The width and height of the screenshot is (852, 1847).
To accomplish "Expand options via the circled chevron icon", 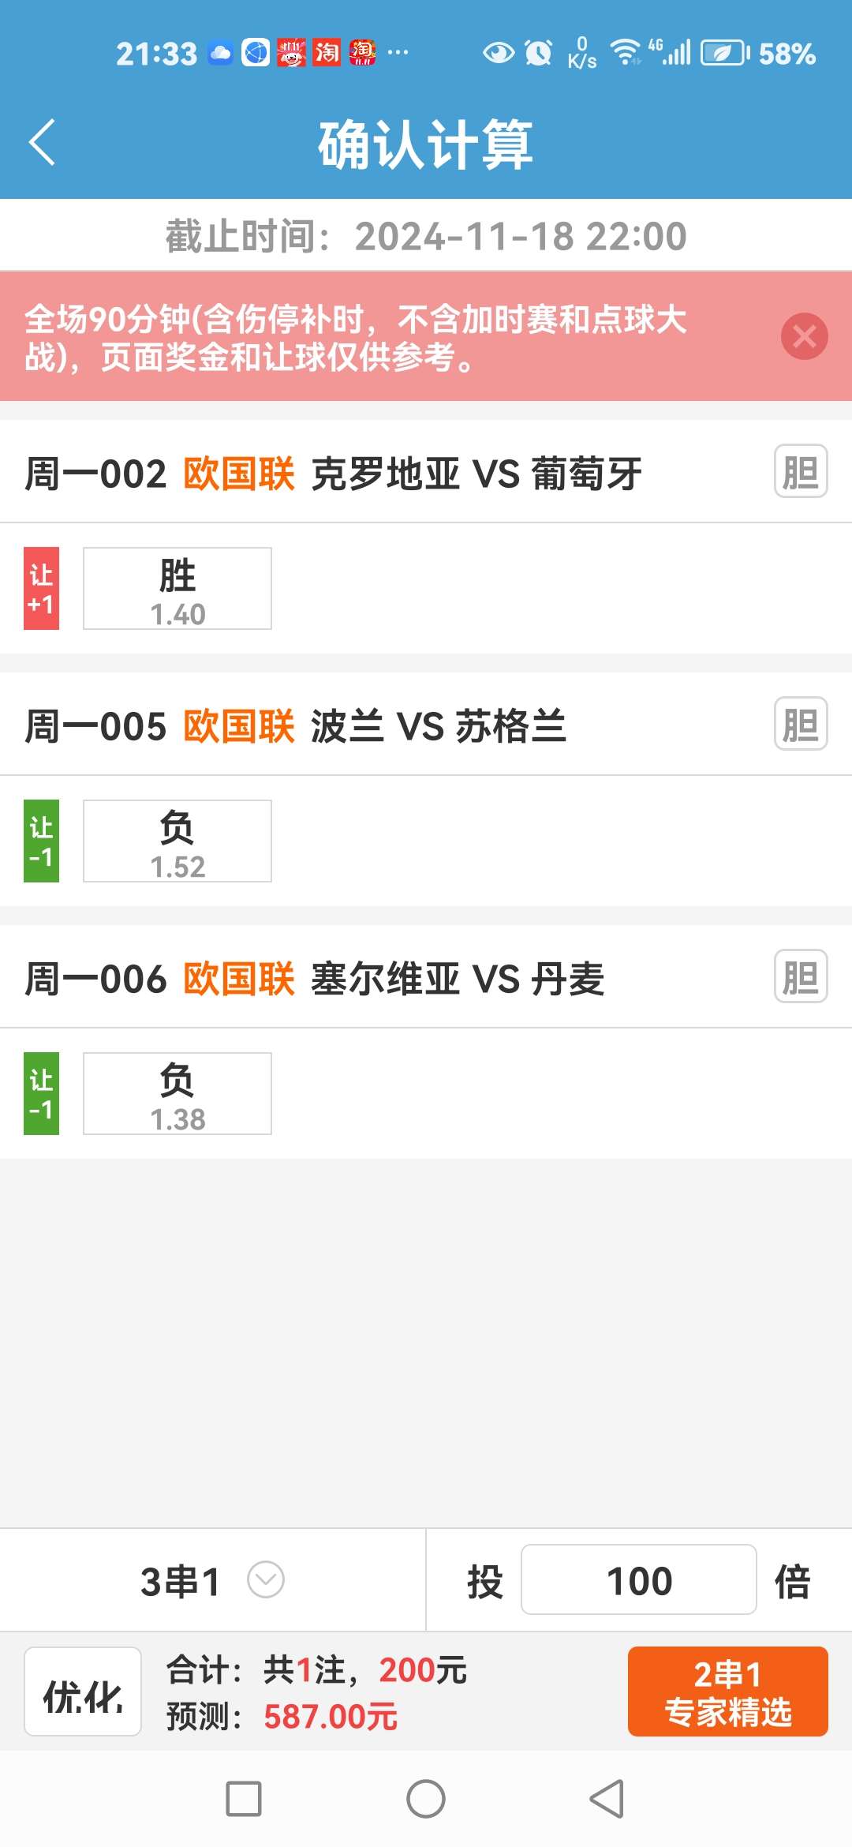I will (x=266, y=1580).
